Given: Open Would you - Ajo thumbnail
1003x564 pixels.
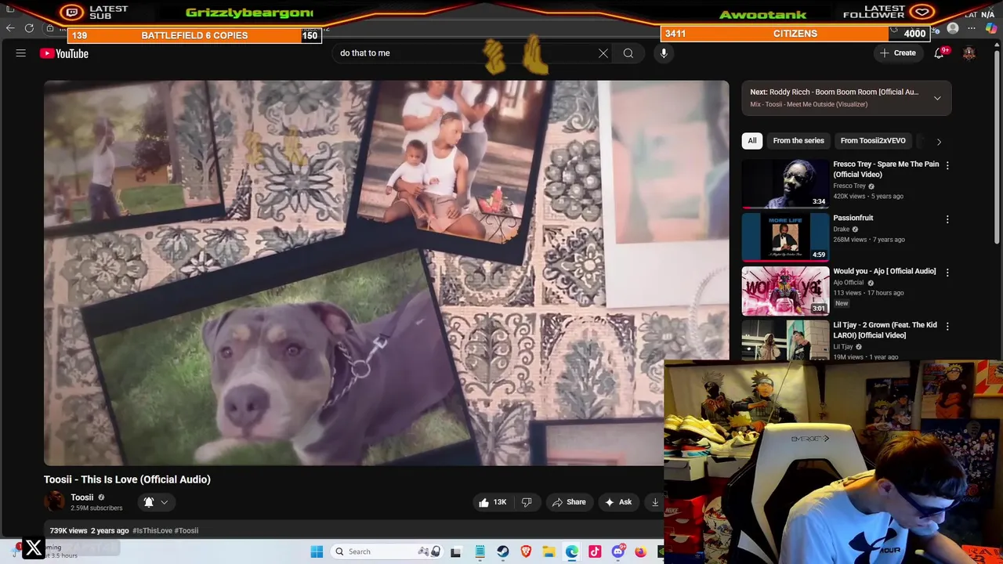Looking at the screenshot, I should (785, 291).
